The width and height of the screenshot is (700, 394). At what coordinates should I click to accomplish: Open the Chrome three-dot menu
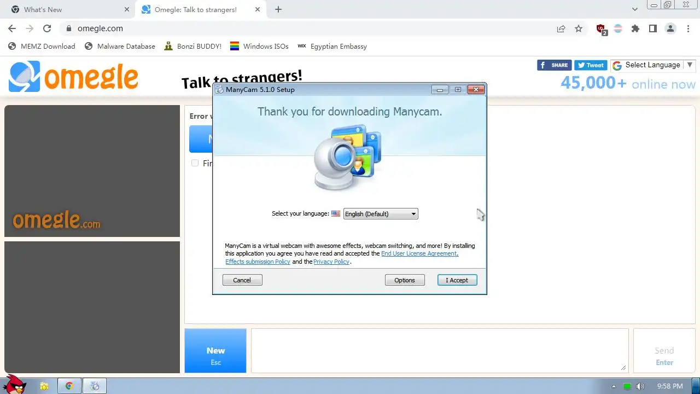(689, 28)
